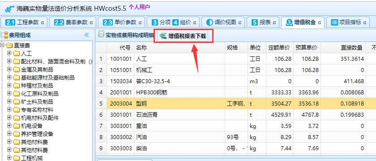Click the 金属及其制品 folder icon
The image size is (376, 161).
tap(17, 69)
